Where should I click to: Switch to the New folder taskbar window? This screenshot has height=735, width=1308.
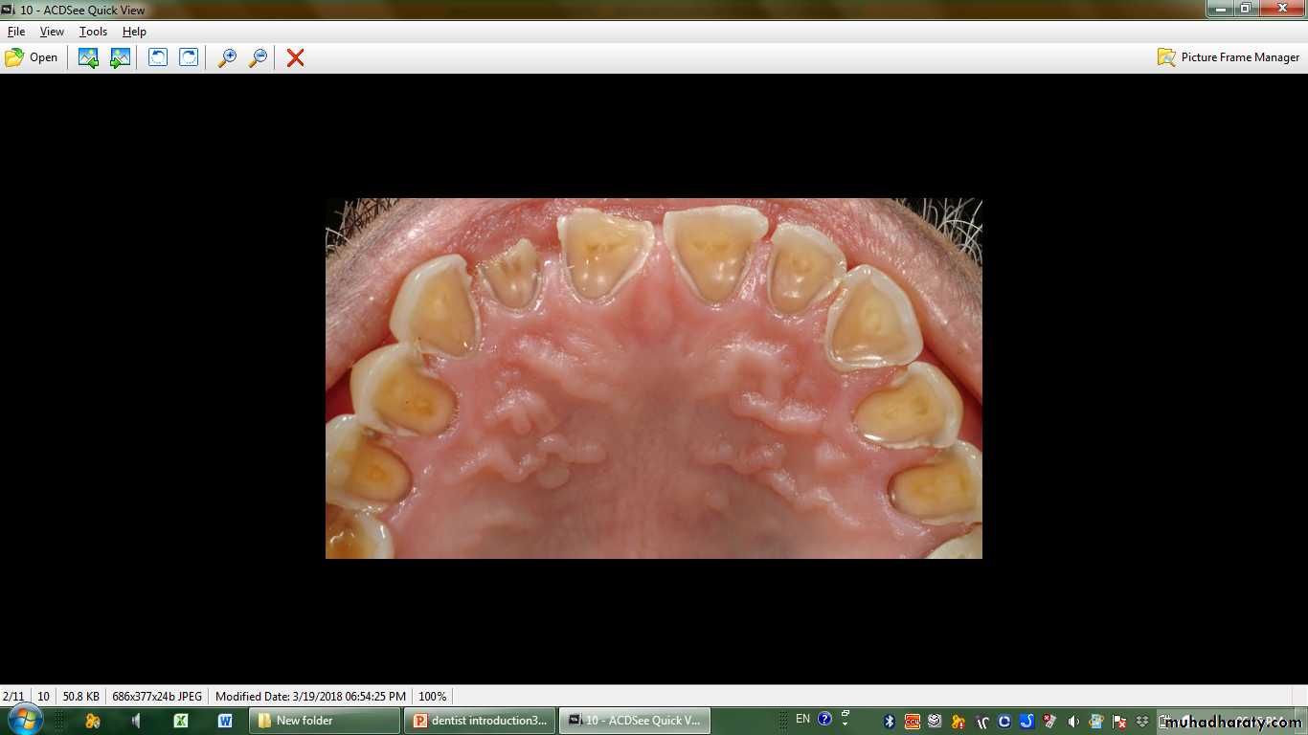[325, 721]
